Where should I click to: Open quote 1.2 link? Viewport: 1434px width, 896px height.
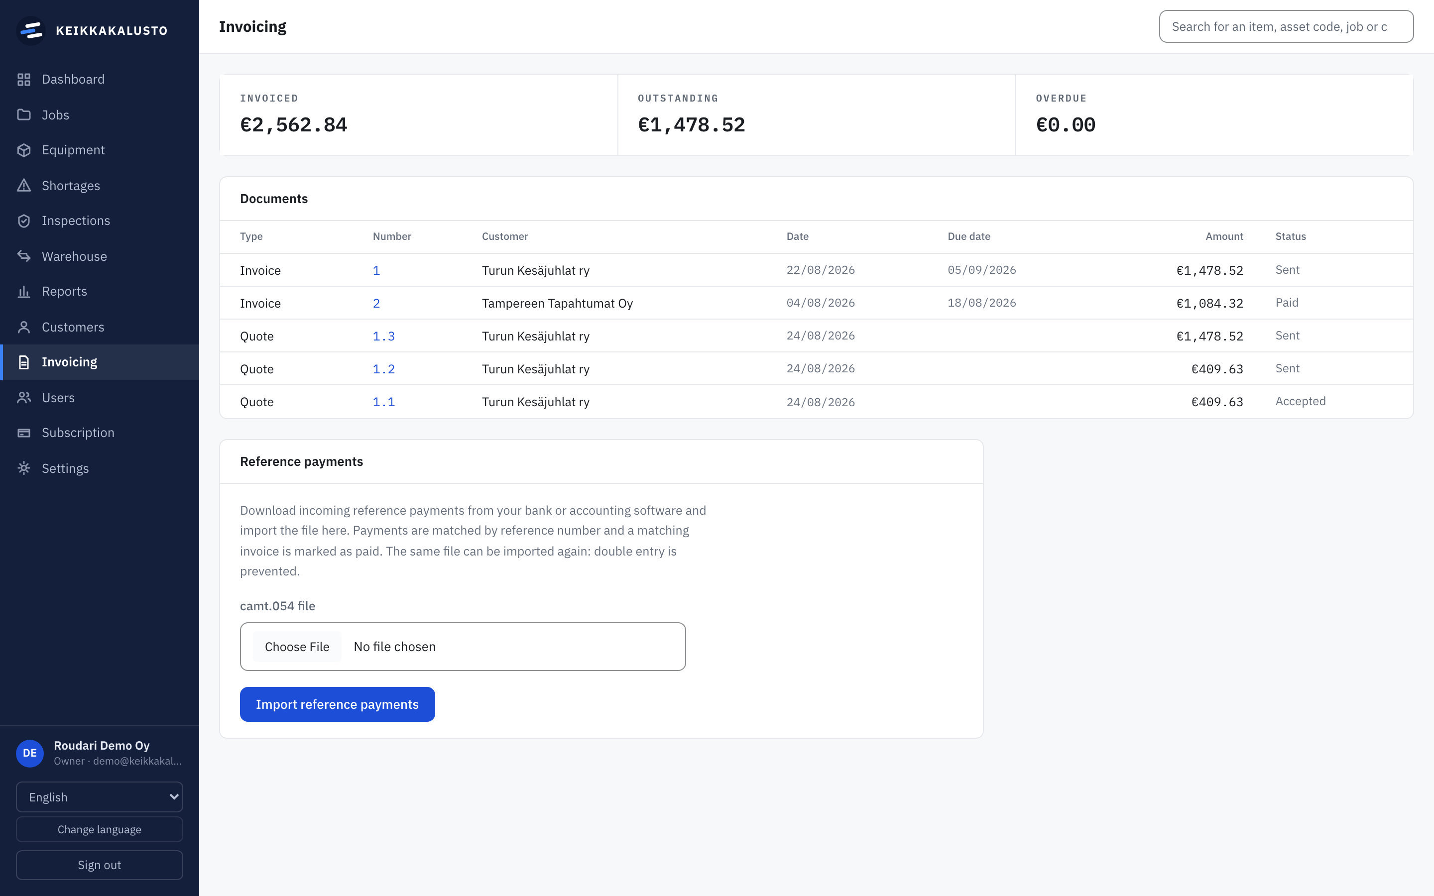(x=383, y=369)
